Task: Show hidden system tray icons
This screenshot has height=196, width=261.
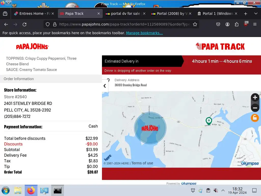Action: coord(223,190)
